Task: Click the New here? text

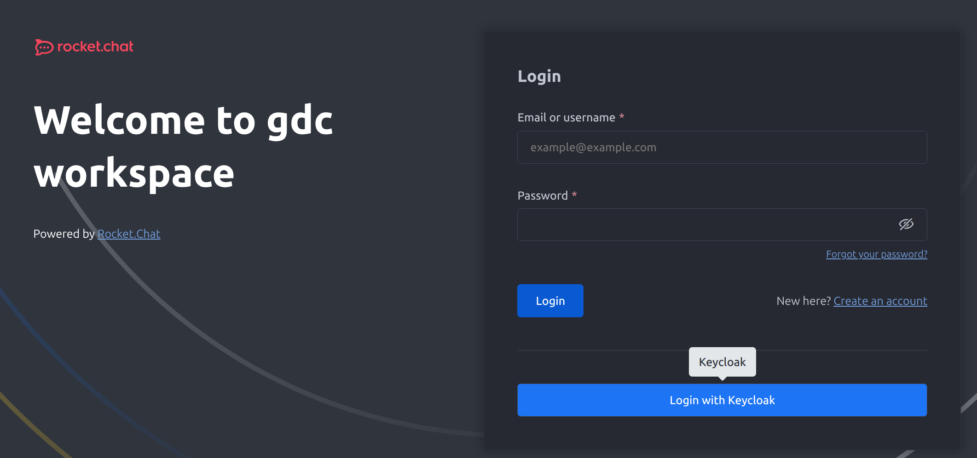Action: click(804, 301)
